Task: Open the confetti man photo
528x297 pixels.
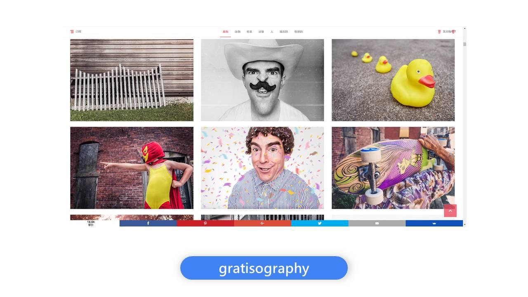Action: (x=262, y=168)
